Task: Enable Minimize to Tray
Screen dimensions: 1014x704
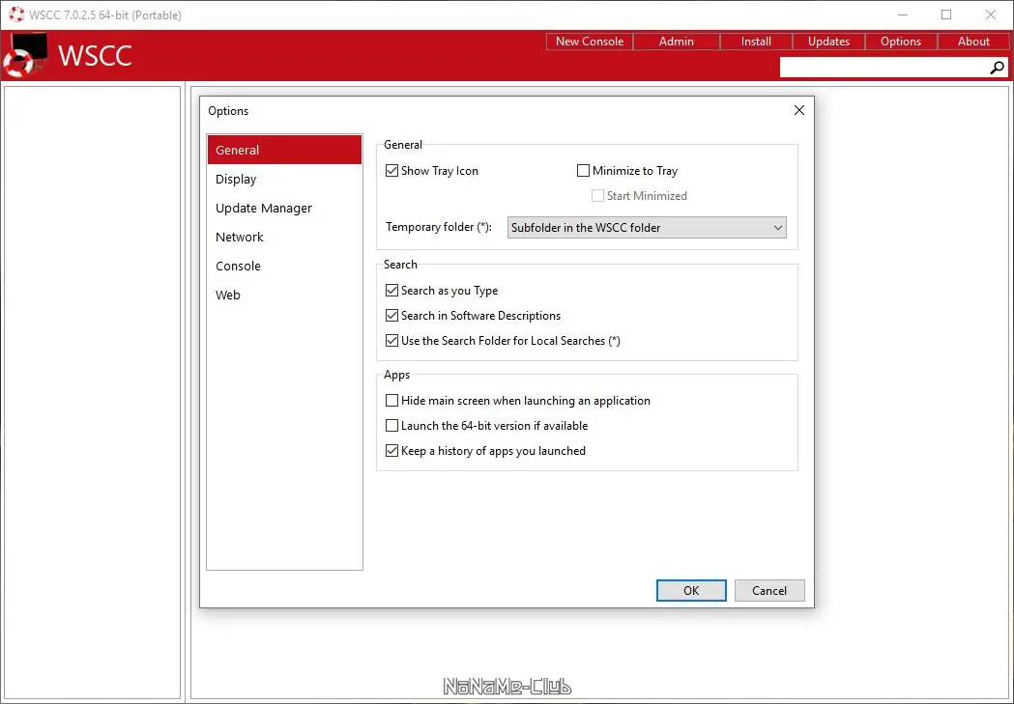Action: pos(584,170)
